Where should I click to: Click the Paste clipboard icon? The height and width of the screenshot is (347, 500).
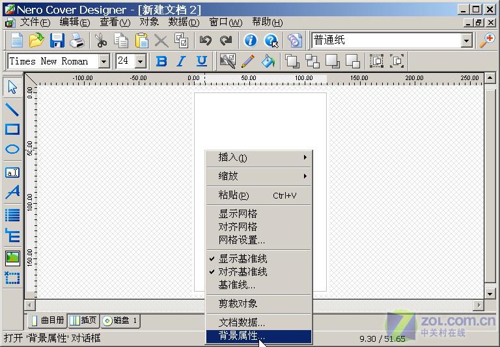pyautogui.click(x=141, y=40)
